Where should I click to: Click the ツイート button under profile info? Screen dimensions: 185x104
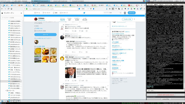pyautogui.click(x=45, y=35)
